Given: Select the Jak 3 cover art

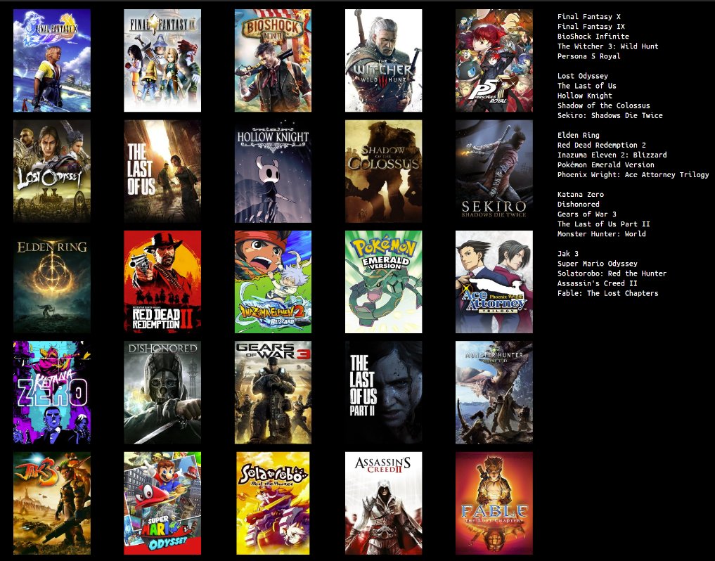Looking at the screenshot, I should 52,503.
